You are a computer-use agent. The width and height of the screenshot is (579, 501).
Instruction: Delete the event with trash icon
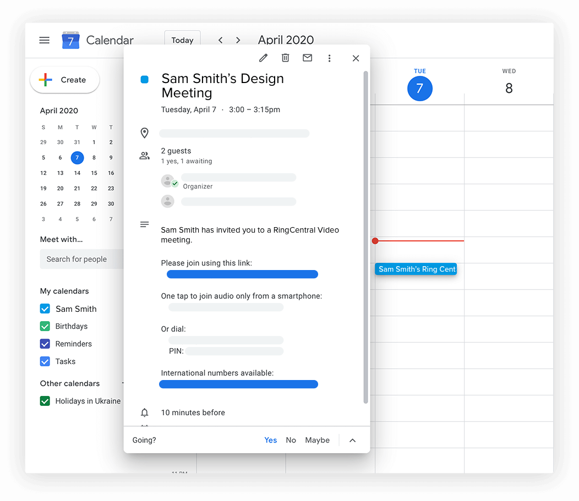coord(285,58)
